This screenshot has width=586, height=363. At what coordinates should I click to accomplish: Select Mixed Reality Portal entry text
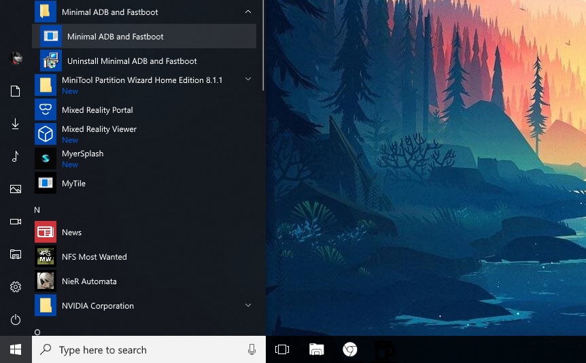97,110
